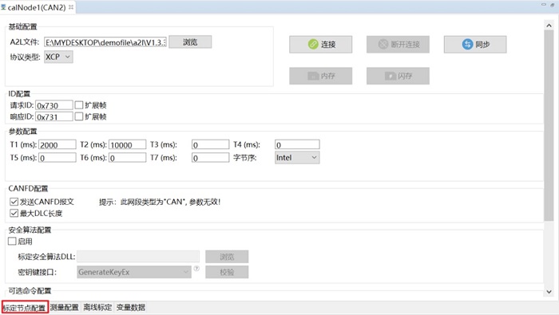
Task: Switch to the 测量配置 tab
Action: [x=64, y=308]
